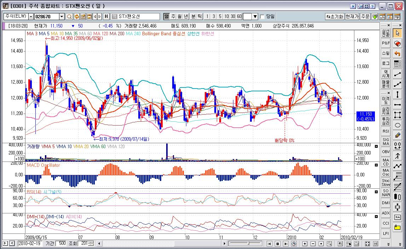Select the rectangle drawing tool
The width and height of the screenshot is (406, 249).
[398, 115]
